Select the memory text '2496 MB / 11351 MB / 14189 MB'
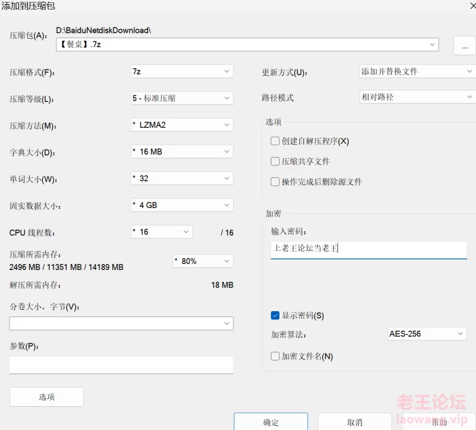Viewport: 476px width, 430px height. point(67,267)
